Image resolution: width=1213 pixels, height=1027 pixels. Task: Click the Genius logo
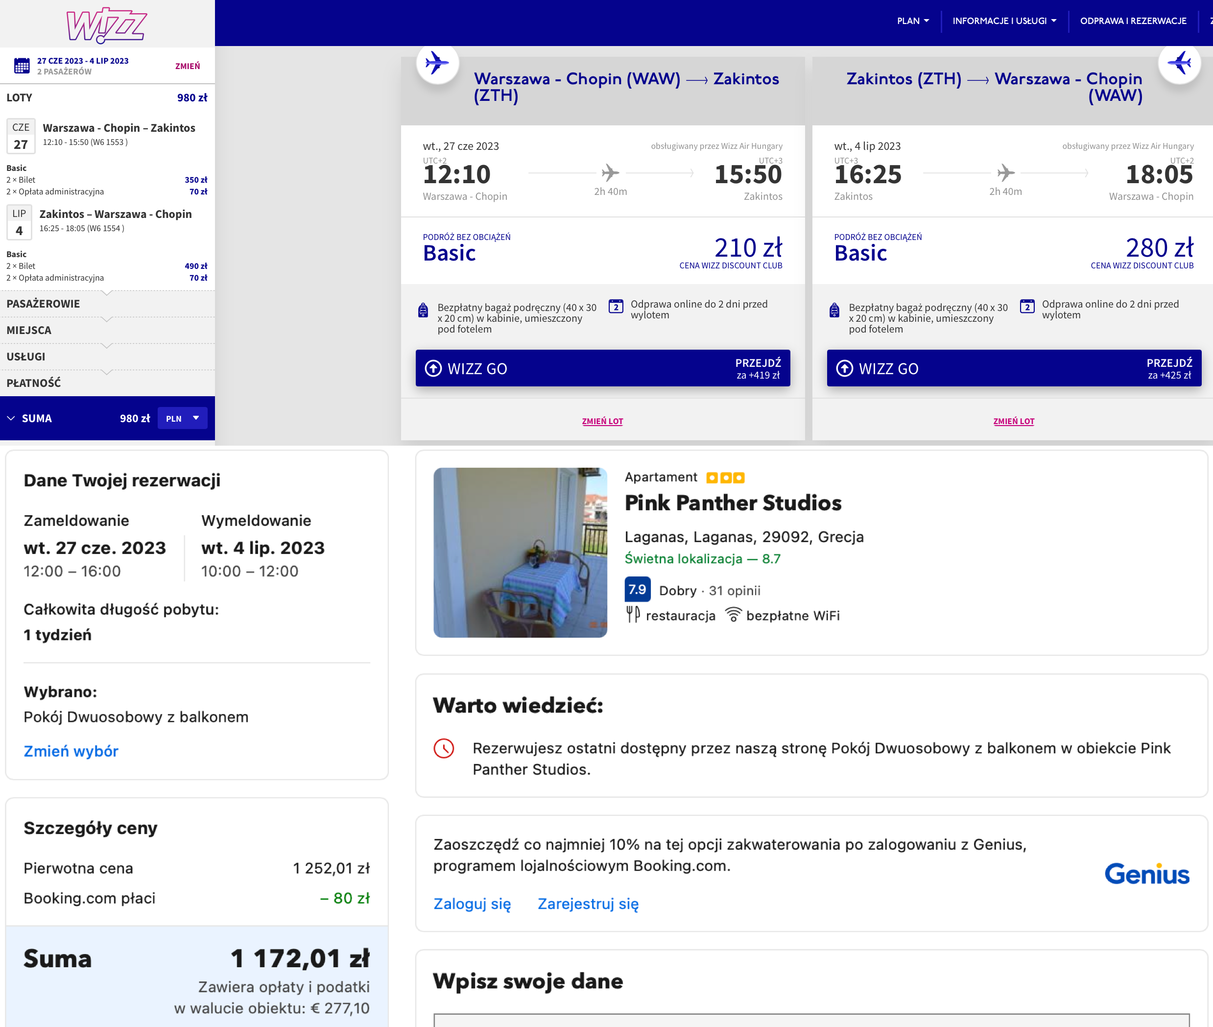click(x=1147, y=873)
